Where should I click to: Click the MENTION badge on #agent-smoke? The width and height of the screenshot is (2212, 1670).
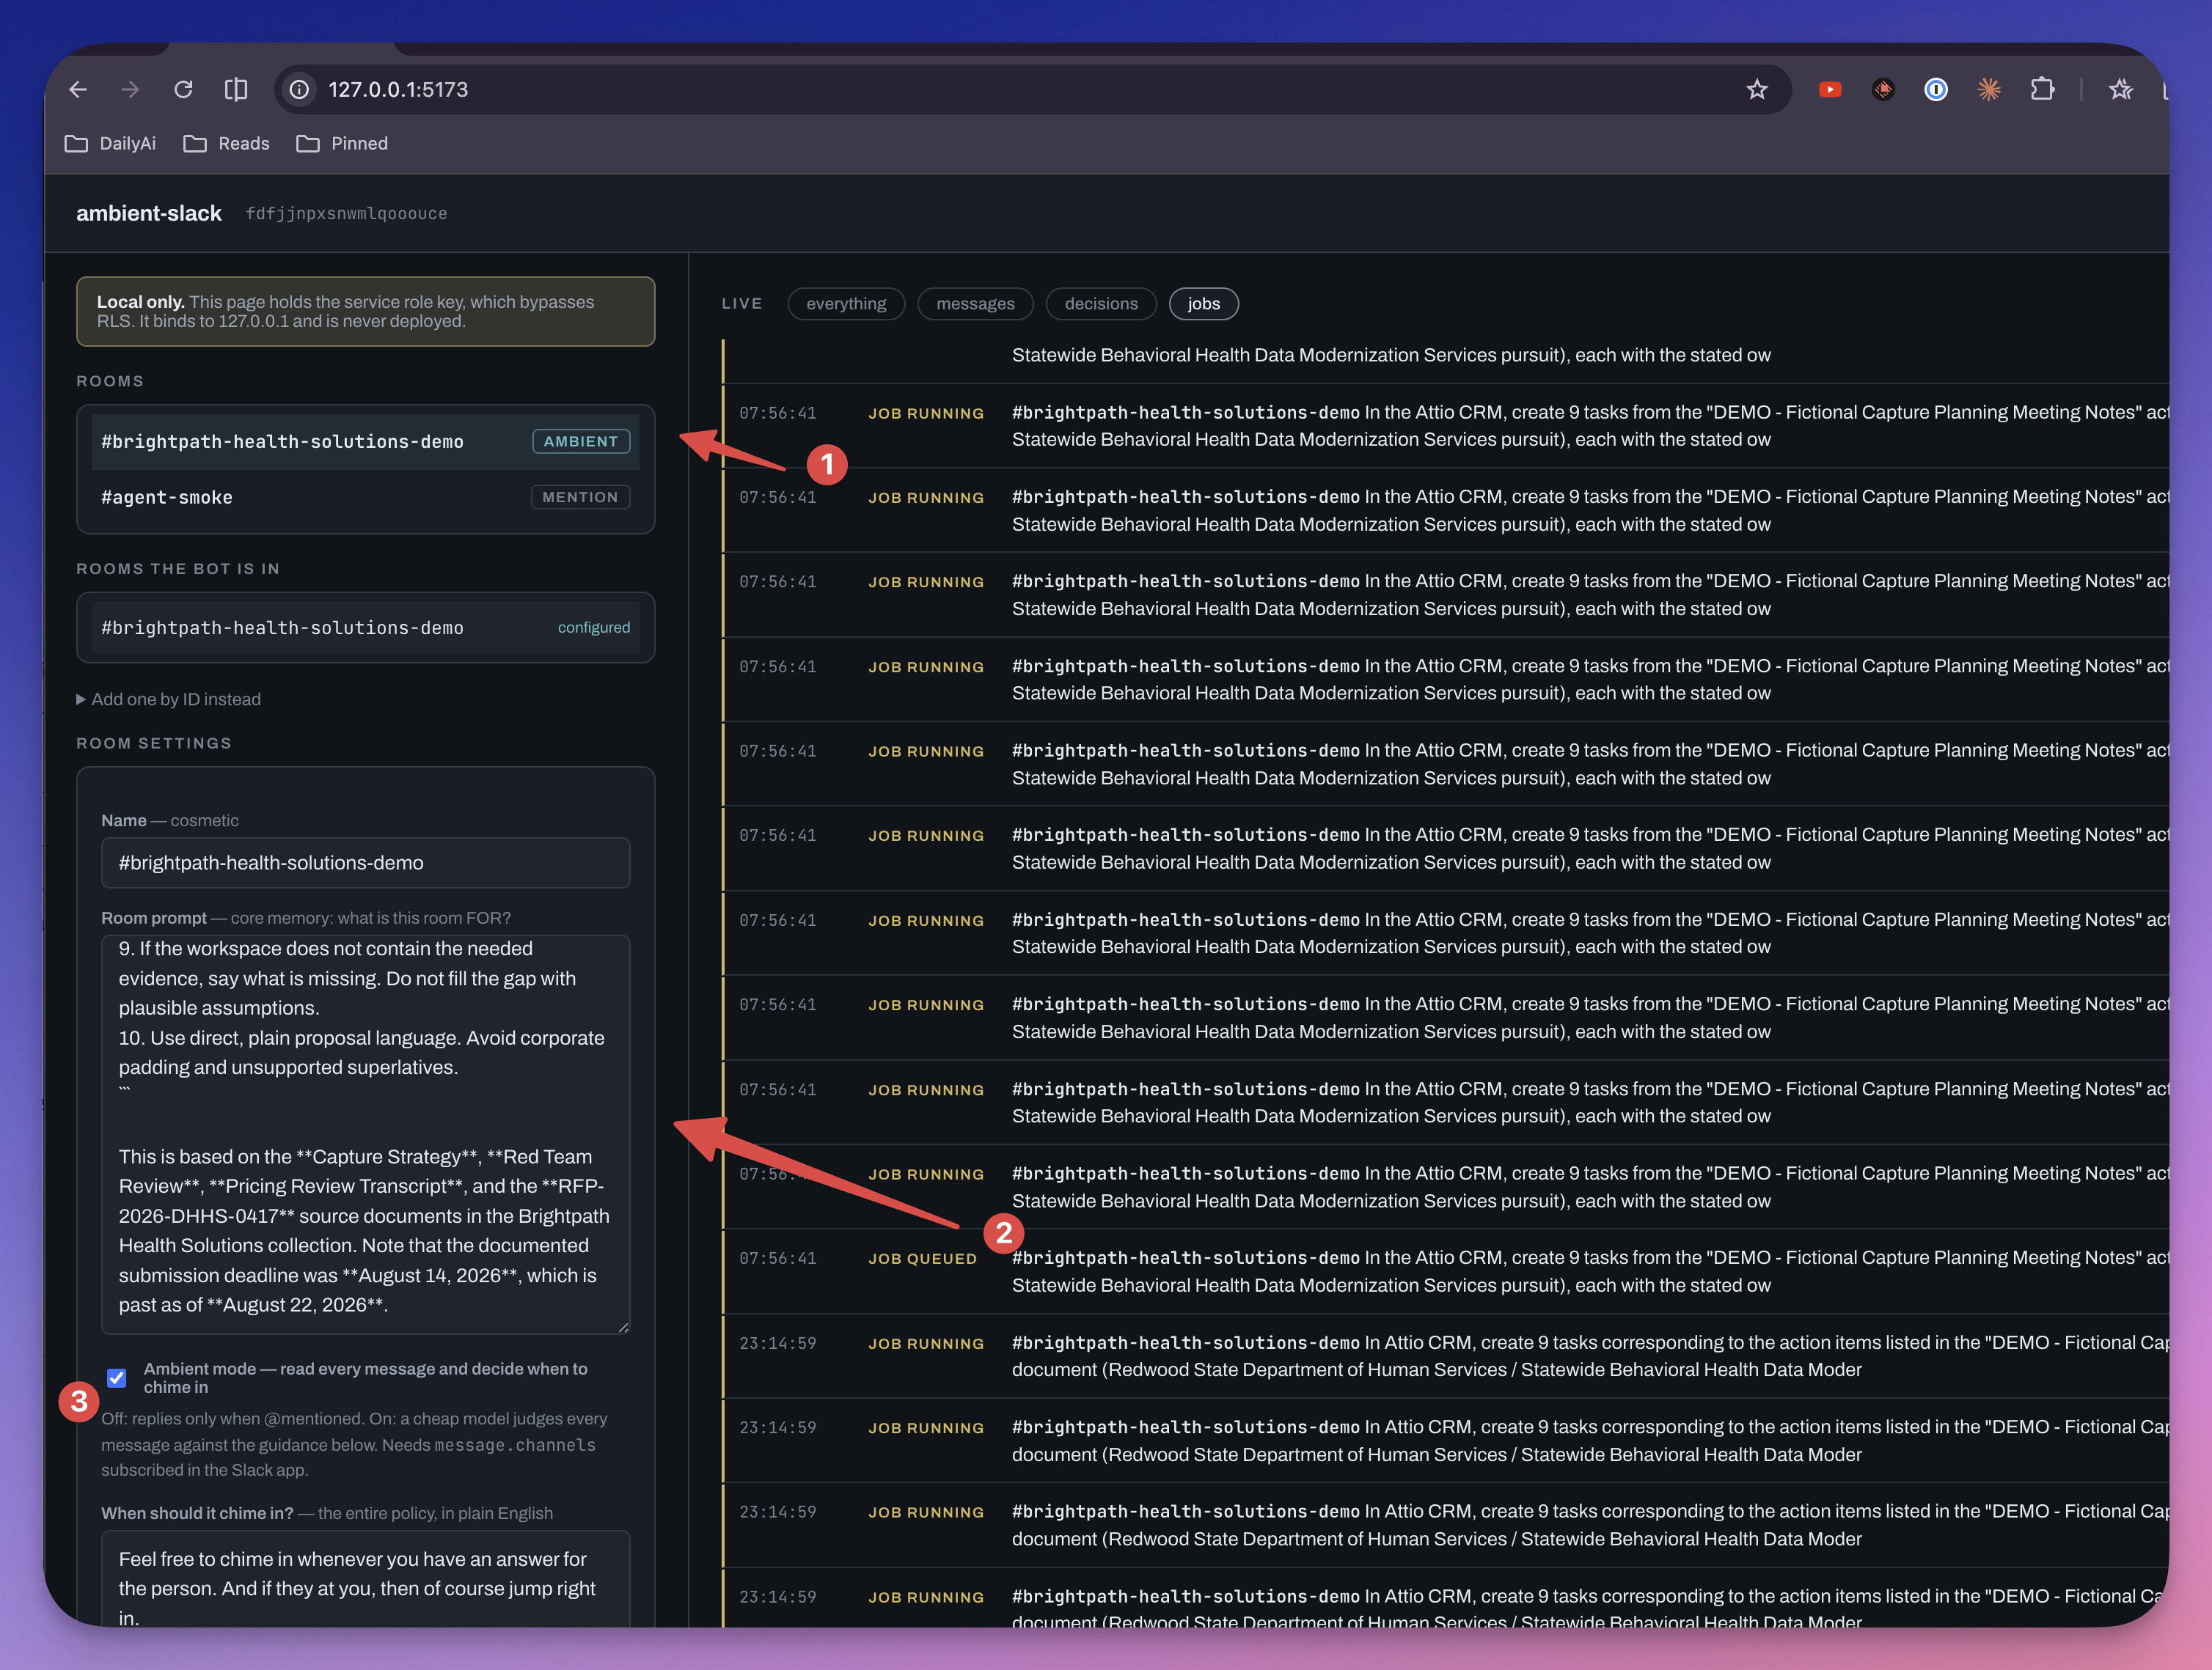[x=580, y=498]
